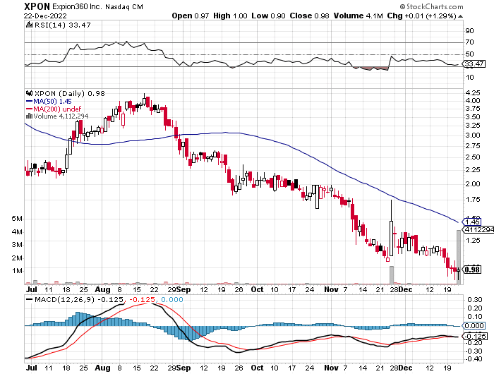This screenshot has width=494, height=374.
Task: Click the Expion360 Inc. company name
Action: (x=77, y=6)
